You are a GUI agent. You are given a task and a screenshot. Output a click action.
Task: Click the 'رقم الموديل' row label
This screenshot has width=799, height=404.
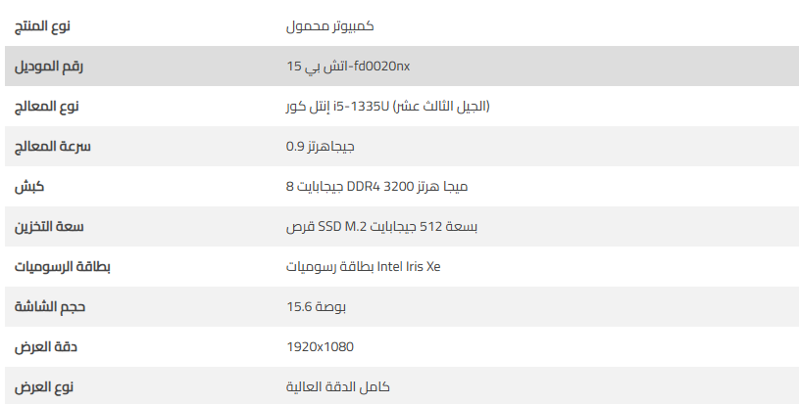[x=49, y=66]
